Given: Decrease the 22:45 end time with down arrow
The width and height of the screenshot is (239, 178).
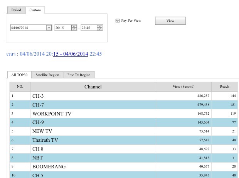Looking at the screenshot, I should (99, 29).
